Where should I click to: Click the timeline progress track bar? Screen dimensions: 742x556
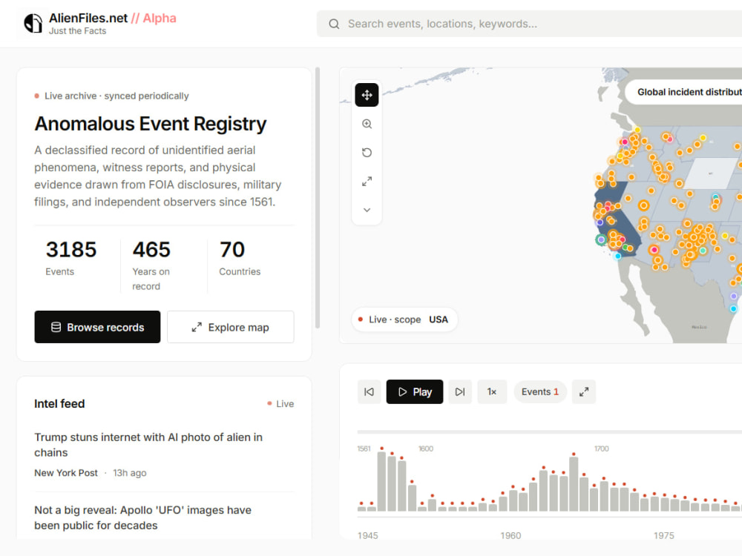pyautogui.click(x=549, y=431)
